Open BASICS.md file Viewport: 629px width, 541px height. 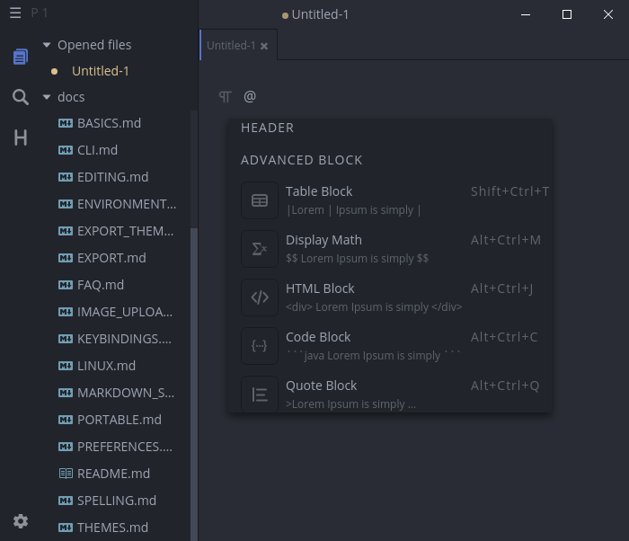[109, 123]
